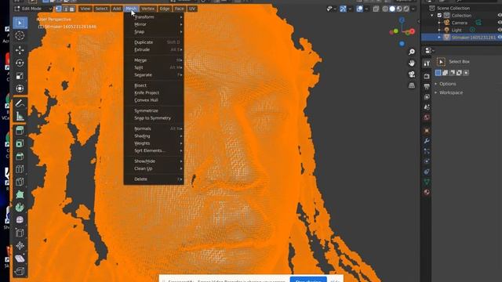Open the Transform submenu

[154, 17]
